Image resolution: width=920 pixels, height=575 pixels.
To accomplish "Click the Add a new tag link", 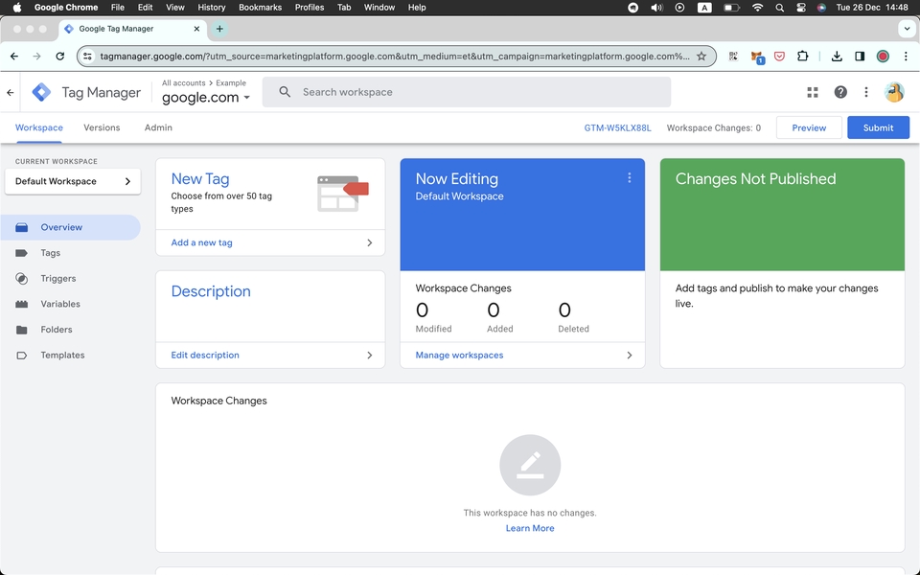I will 201,242.
